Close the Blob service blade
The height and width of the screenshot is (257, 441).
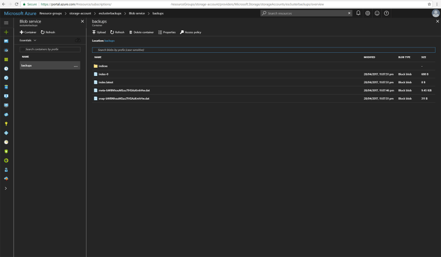click(82, 21)
